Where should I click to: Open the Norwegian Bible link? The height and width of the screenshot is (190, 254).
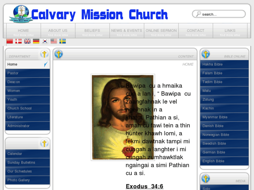point(224,135)
